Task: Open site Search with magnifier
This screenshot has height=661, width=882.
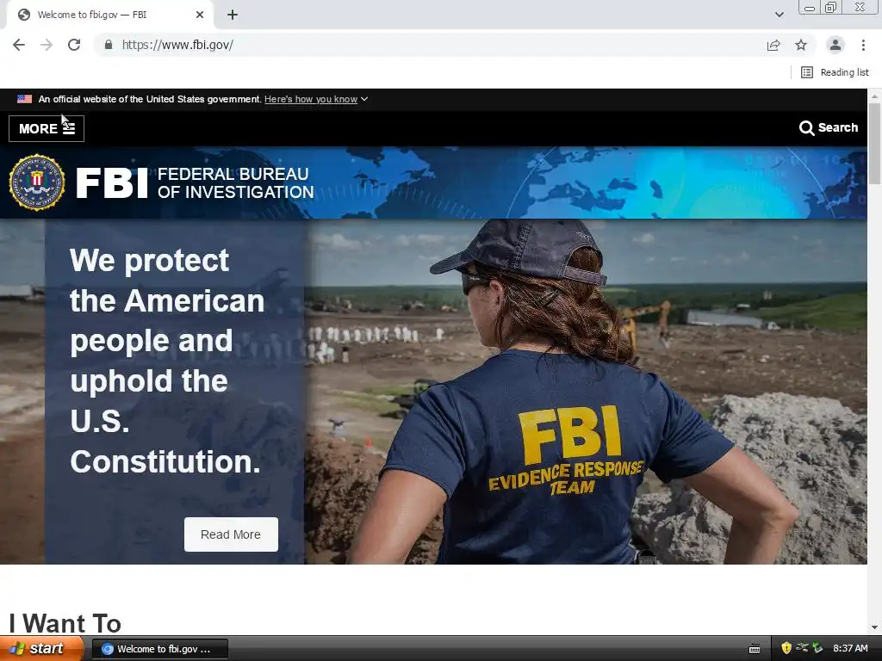Action: [828, 128]
